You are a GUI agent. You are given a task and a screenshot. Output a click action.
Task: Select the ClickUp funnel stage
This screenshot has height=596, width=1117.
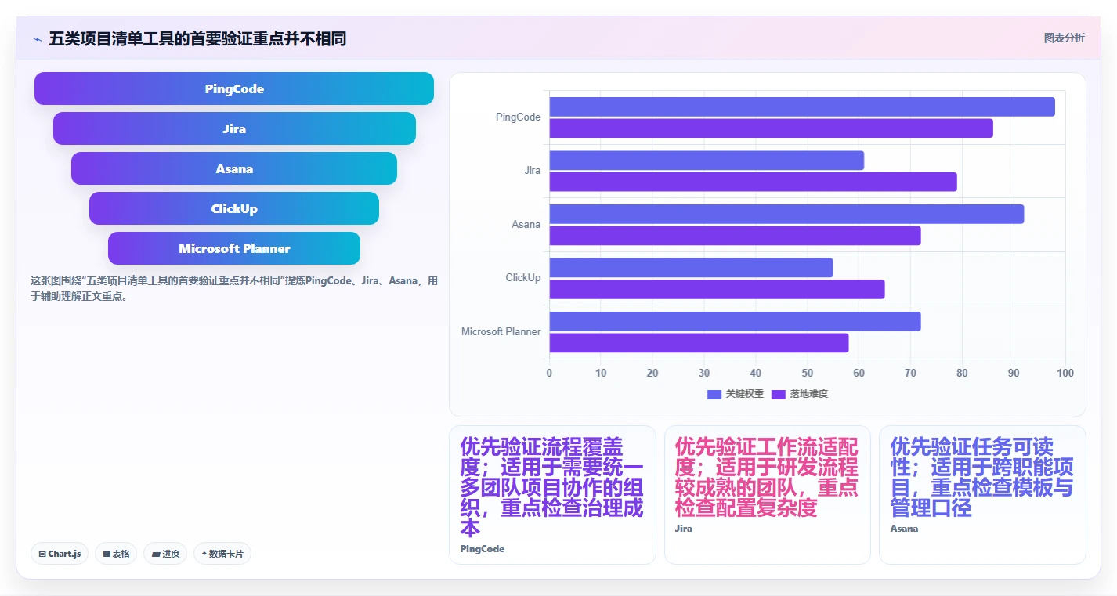(234, 208)
